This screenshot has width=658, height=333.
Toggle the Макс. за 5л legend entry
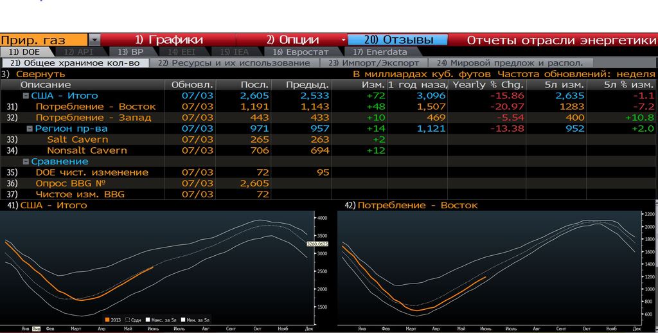click(x=161, y=320)
